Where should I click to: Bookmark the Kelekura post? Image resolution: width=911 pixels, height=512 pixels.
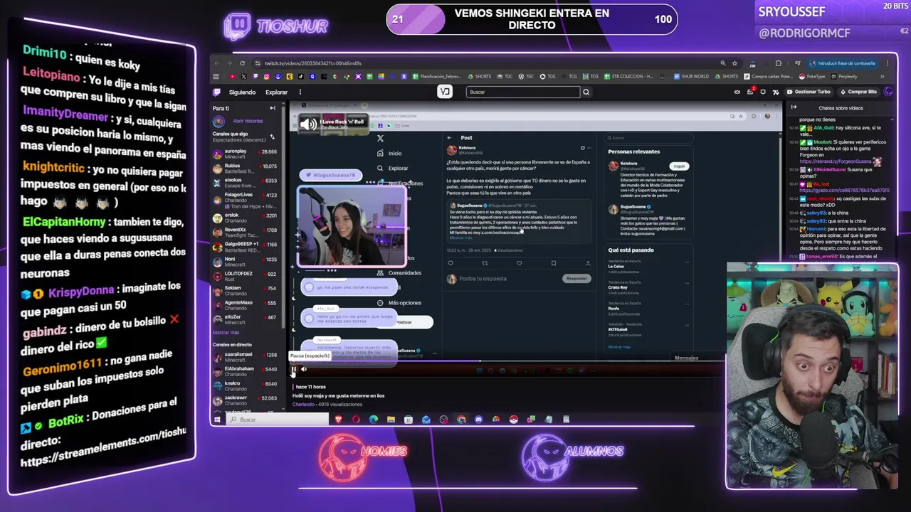coord(553,264)
